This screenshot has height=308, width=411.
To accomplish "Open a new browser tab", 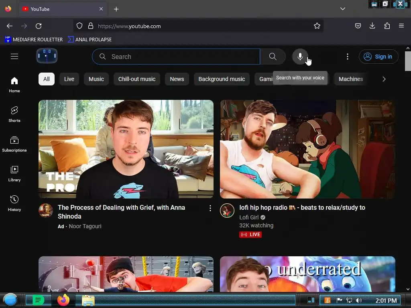I will point(116,9).
